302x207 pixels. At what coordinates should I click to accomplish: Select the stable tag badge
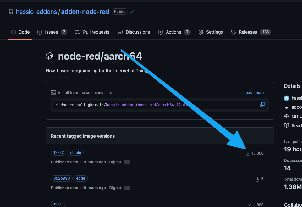75,152
